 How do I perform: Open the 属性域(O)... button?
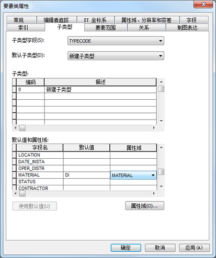point(144,206)
